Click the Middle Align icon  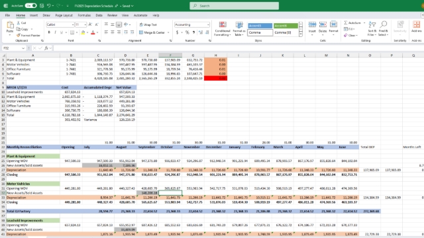point(113,24)
